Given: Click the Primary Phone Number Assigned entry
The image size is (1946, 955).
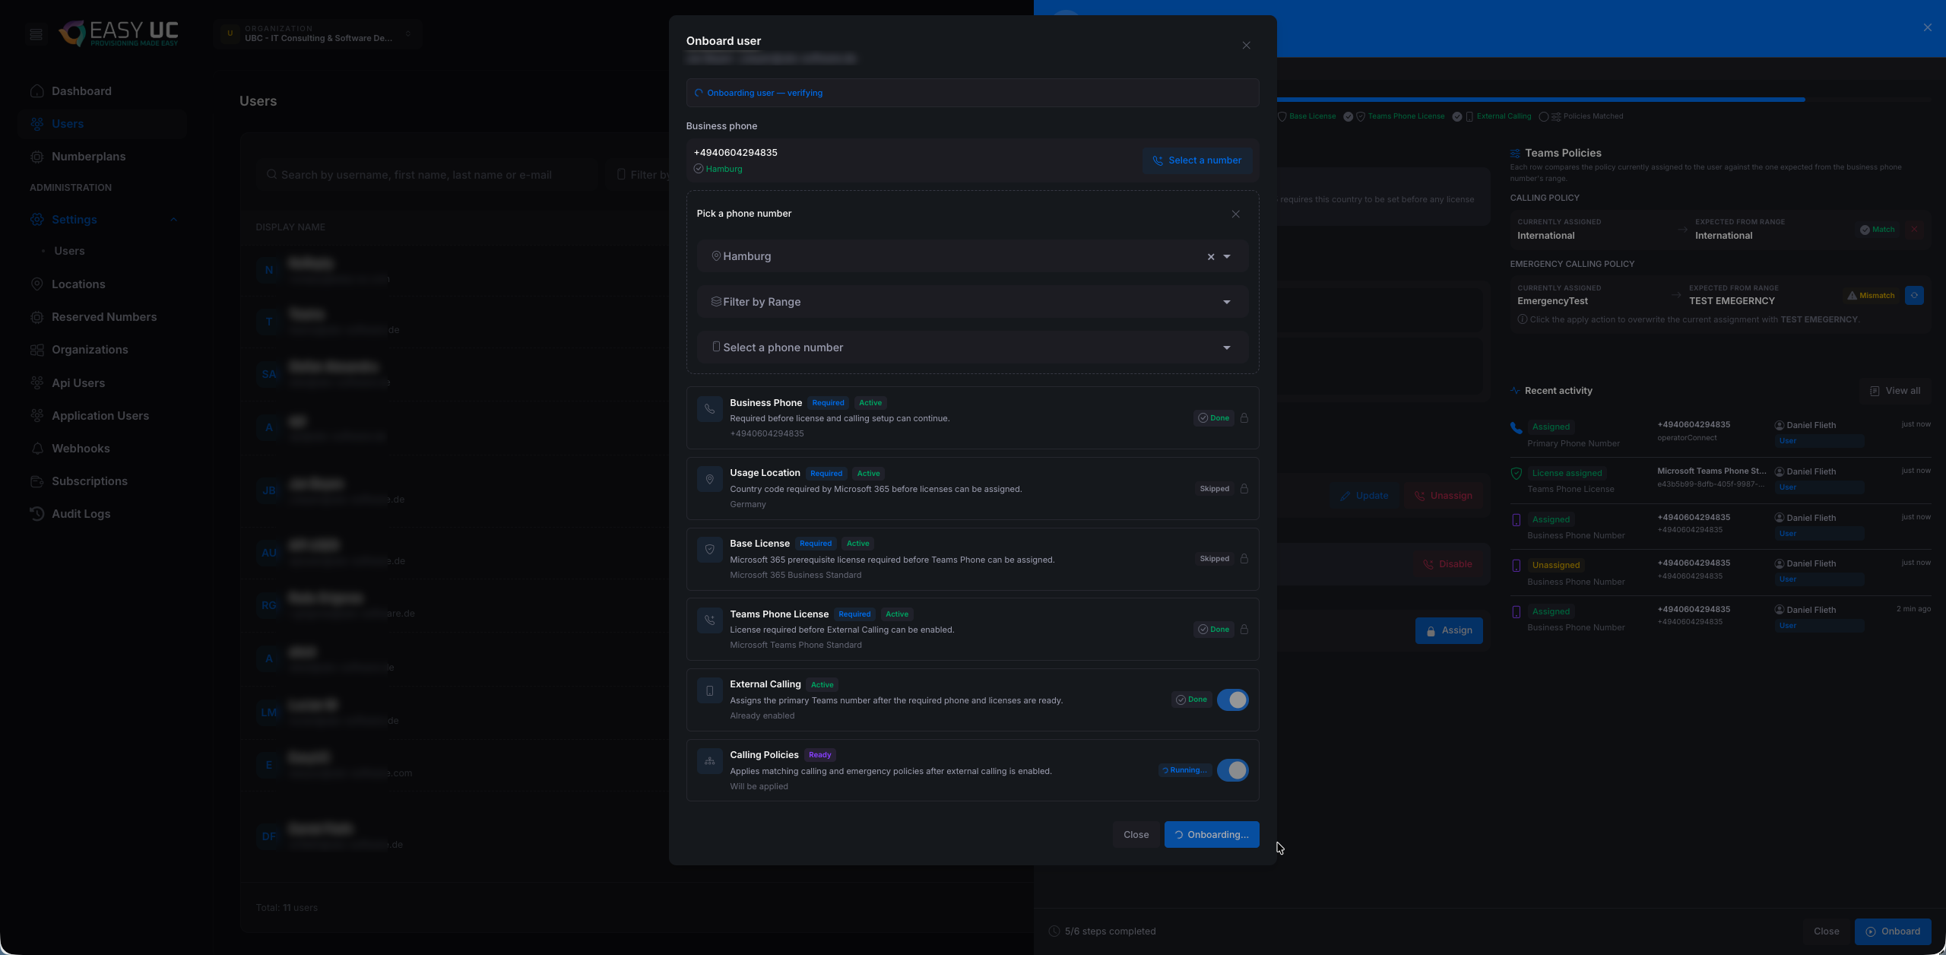Looking at the screenshot, I should pyautogui.click(x=1720, y=434).
